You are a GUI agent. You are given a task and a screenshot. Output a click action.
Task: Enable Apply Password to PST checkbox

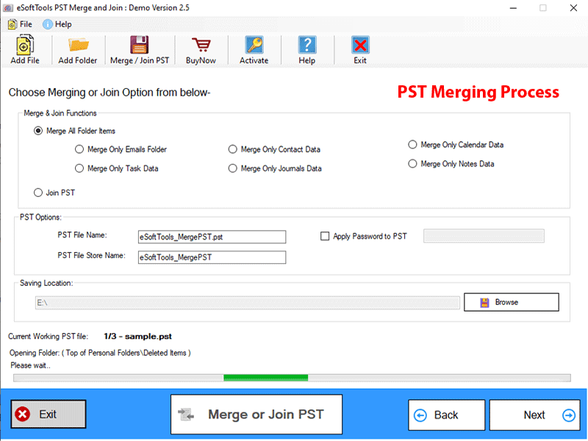click(x=325, y=236)
